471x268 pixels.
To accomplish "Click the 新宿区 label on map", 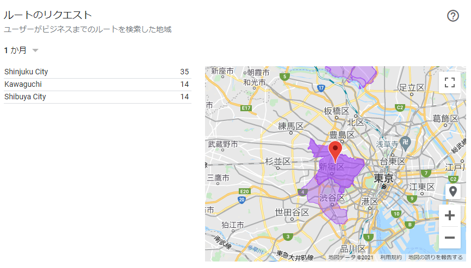I will point(331,167).
